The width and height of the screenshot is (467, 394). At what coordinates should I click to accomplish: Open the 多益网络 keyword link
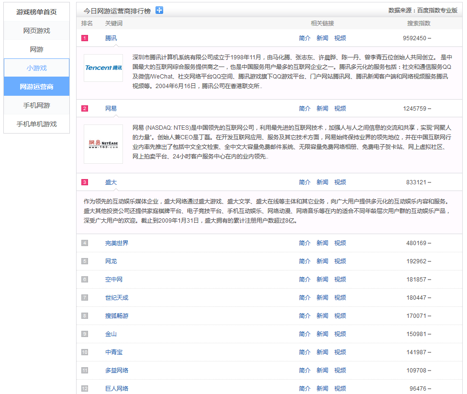pyautogui.click(x=117, y=370)
